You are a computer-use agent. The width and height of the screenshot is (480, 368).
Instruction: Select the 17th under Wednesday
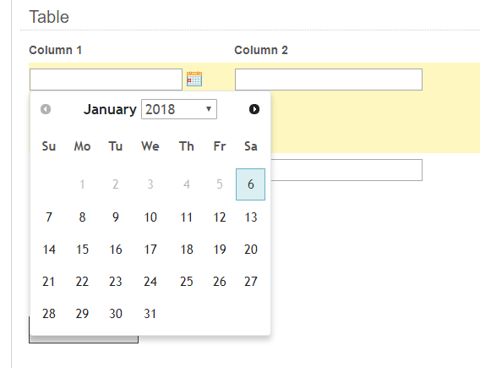tap(150, 249)
